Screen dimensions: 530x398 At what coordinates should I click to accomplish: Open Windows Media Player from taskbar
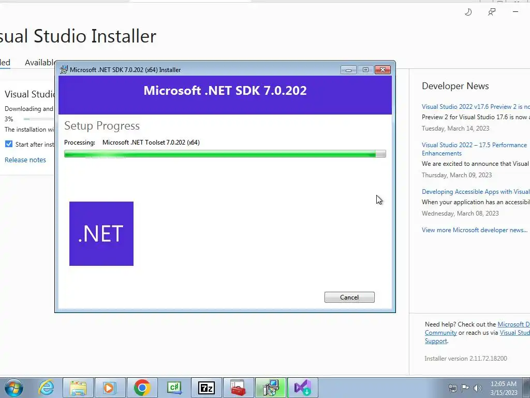click(110, 388)
